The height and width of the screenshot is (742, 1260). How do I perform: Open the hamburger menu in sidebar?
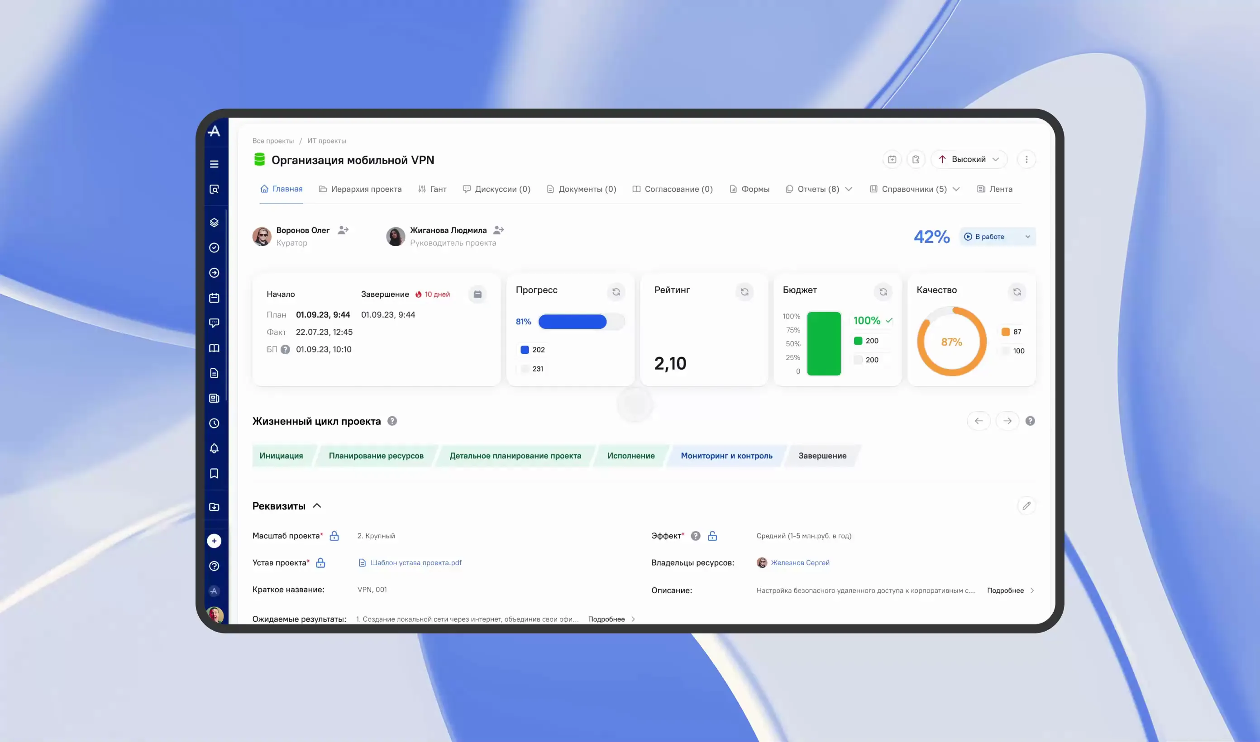(214, 164)
